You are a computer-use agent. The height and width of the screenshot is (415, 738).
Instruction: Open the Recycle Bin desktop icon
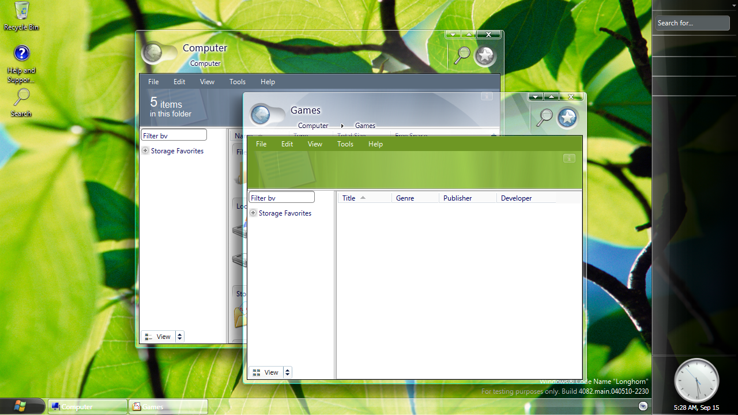click(21, 16)
